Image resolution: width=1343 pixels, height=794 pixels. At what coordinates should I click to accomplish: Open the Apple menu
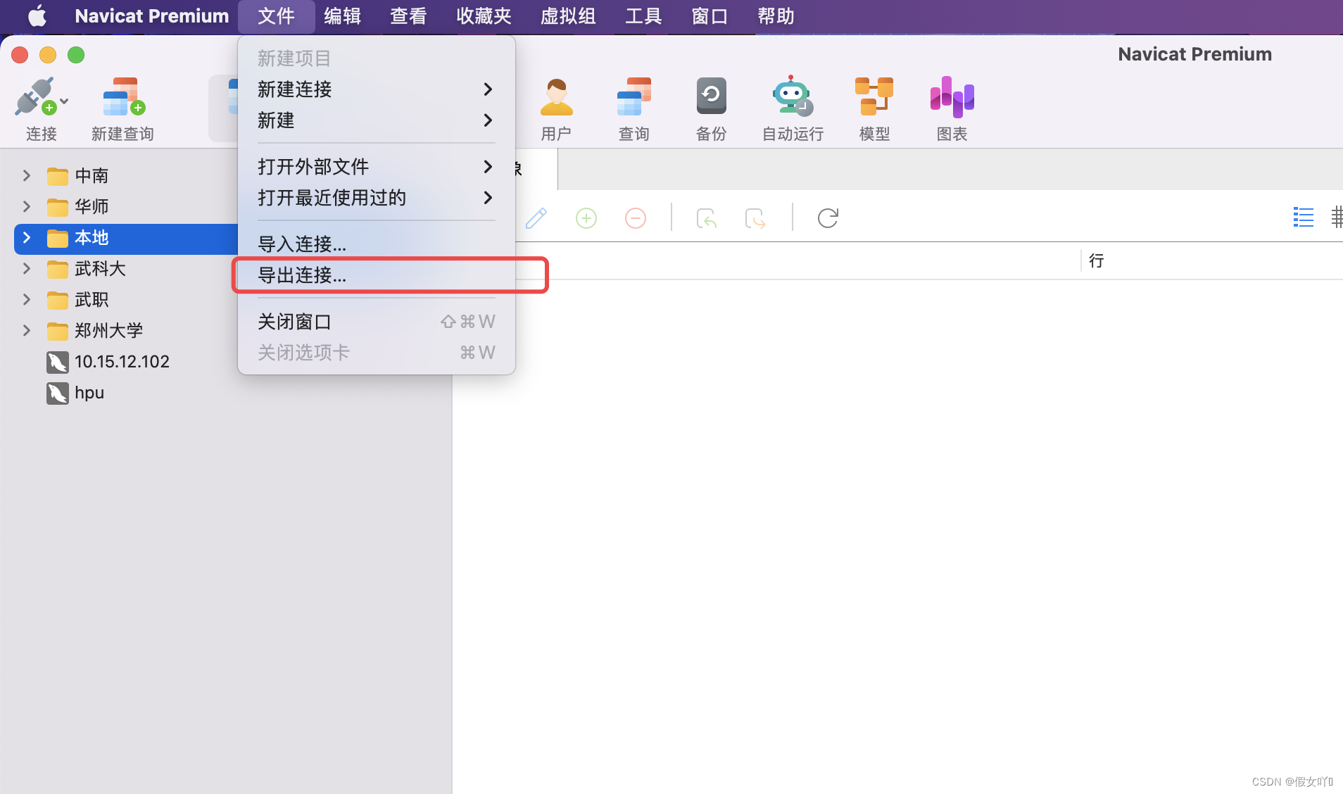pyautogui.click(x=37, y=16)
